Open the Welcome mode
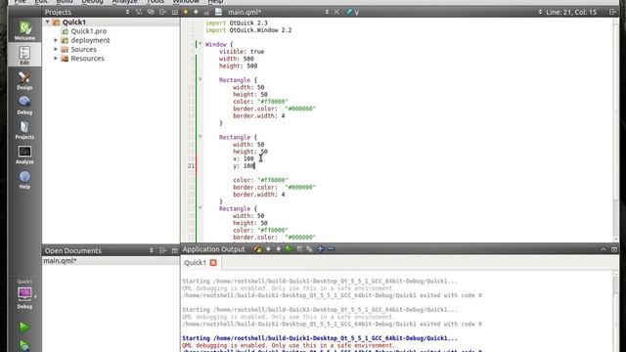The image size is (626, 352). 24,30
